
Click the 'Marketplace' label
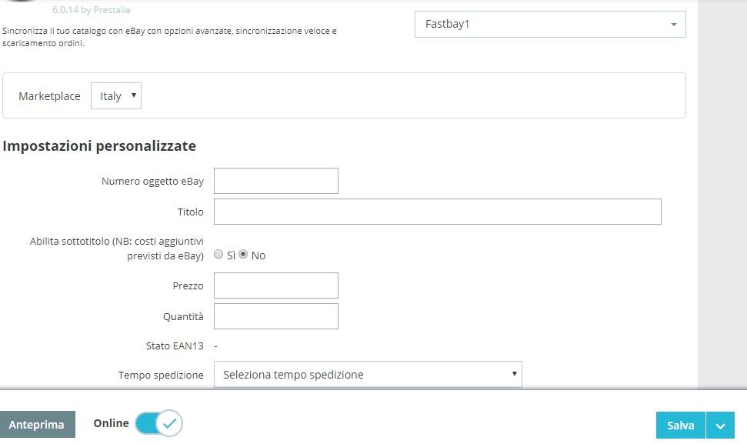[x=49, y=96]
